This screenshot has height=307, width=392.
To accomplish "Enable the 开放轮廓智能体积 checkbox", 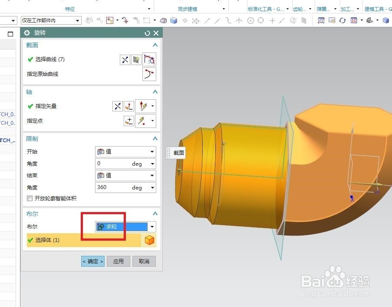I will [x=30, y=199].
